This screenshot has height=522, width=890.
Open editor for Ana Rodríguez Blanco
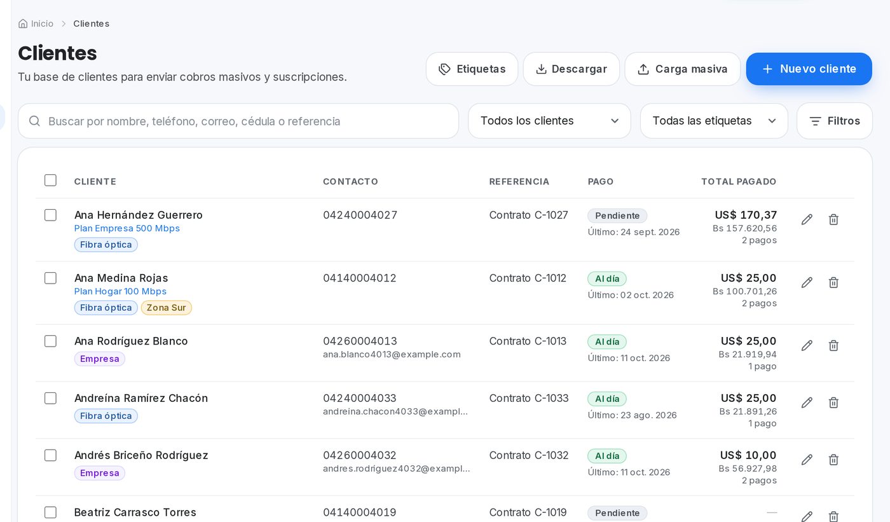click(807, 345)
